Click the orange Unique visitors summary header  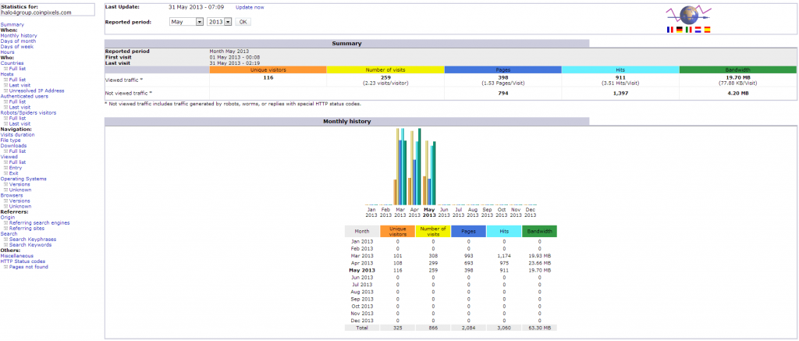pos(268,69)
